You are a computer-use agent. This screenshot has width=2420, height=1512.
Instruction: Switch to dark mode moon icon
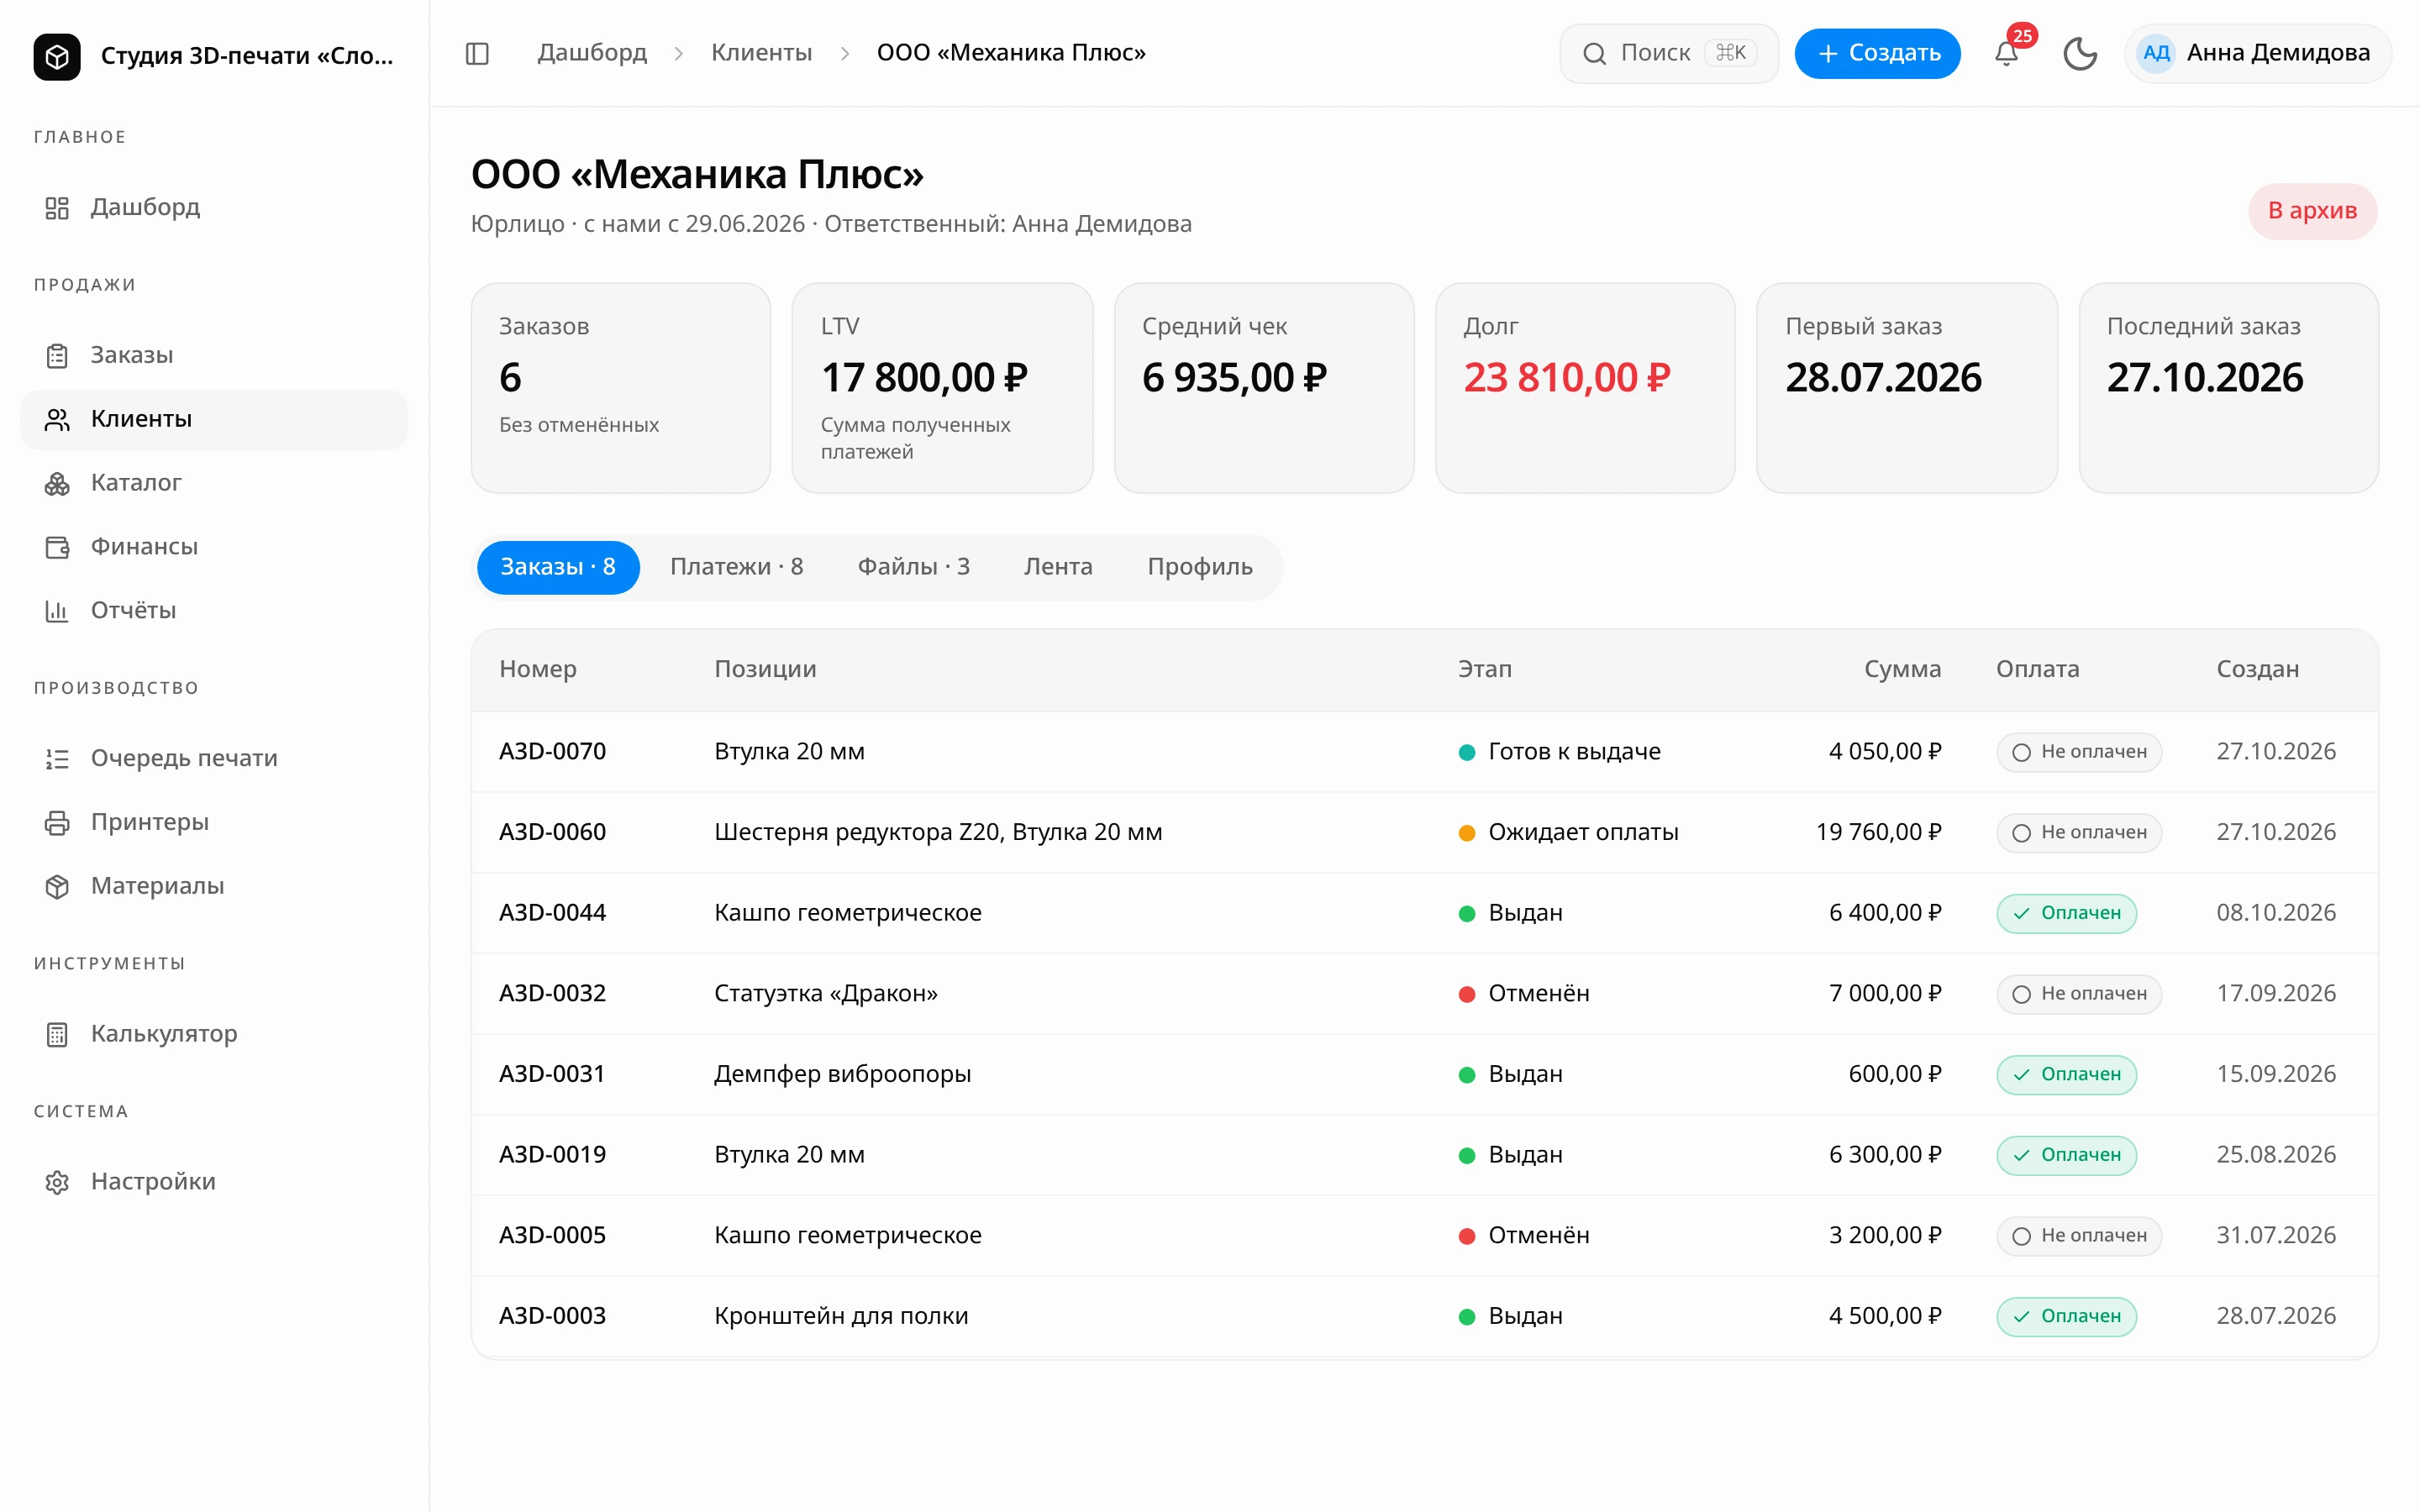click(x=2080, y=53)
